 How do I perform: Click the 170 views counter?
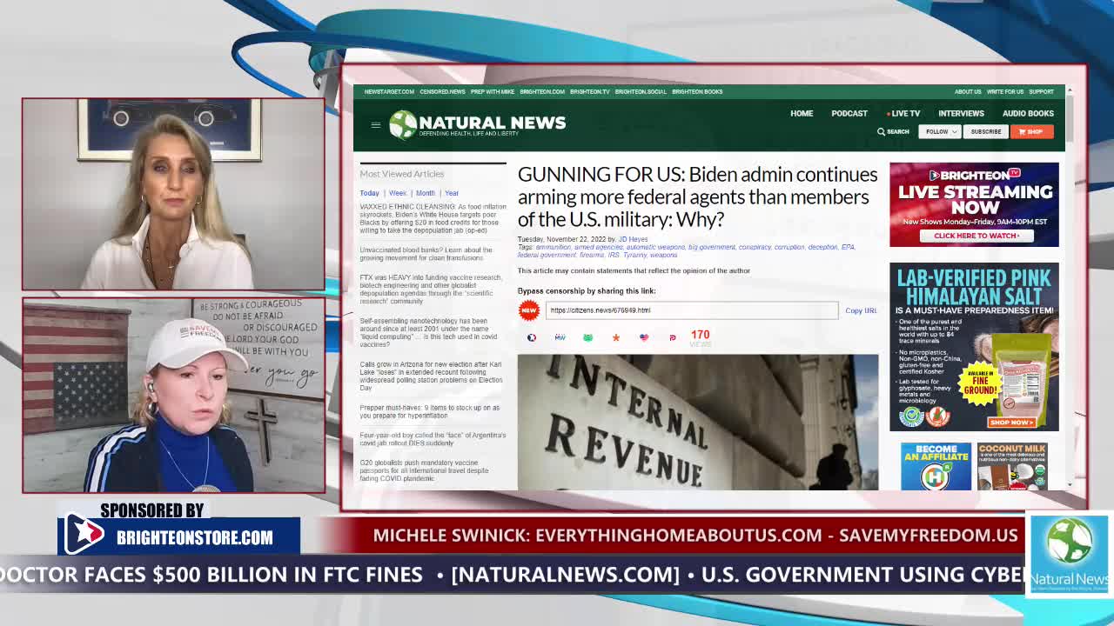(x=700, y=337)
